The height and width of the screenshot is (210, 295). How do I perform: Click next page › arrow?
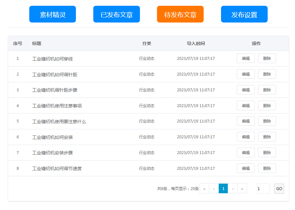point(233,188)
